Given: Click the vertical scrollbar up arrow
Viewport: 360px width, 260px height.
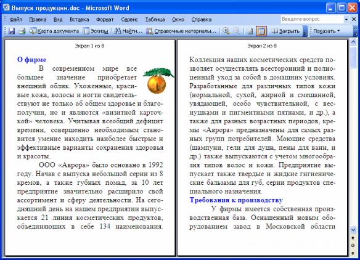Looking at the screenshot, I should (353, 42).
